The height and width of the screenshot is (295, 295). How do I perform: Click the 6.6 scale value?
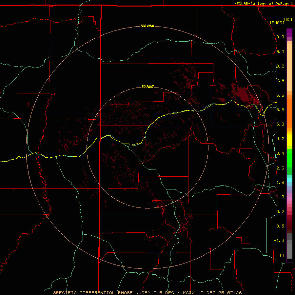click(280, 95)
